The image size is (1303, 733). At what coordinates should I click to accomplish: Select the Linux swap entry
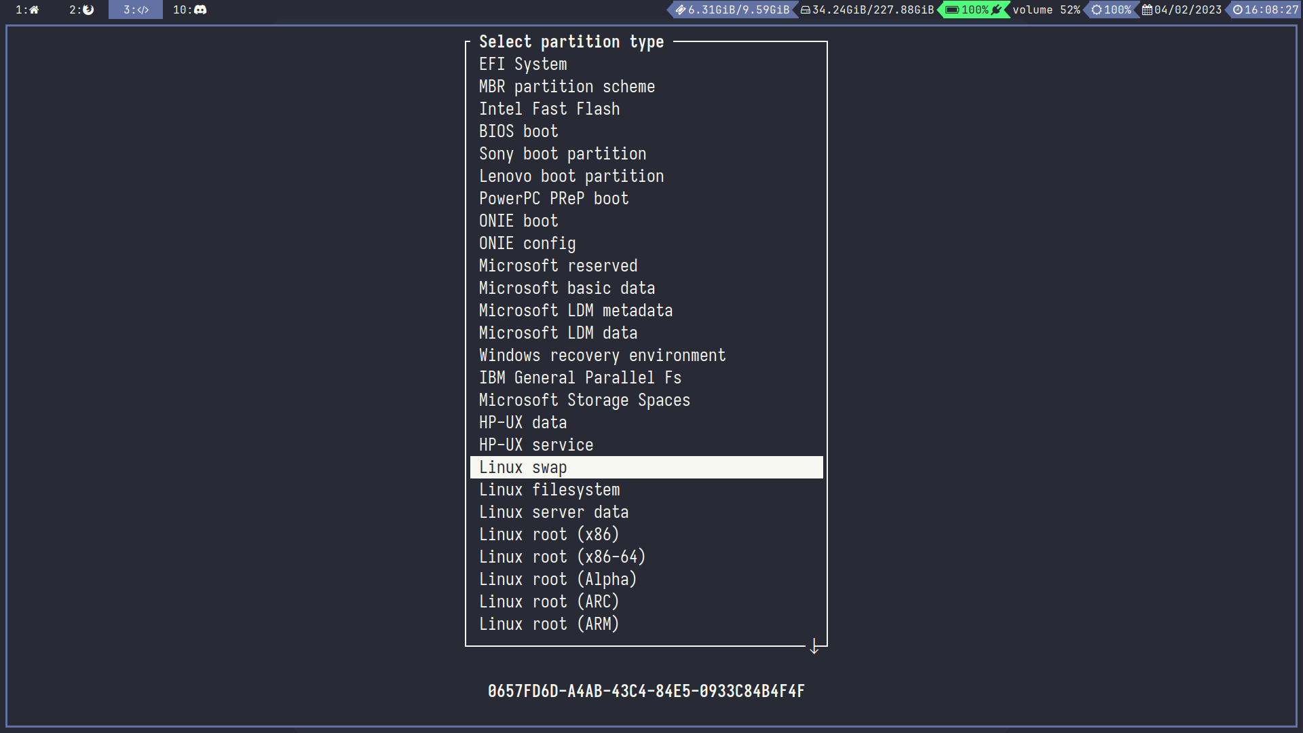523,468
